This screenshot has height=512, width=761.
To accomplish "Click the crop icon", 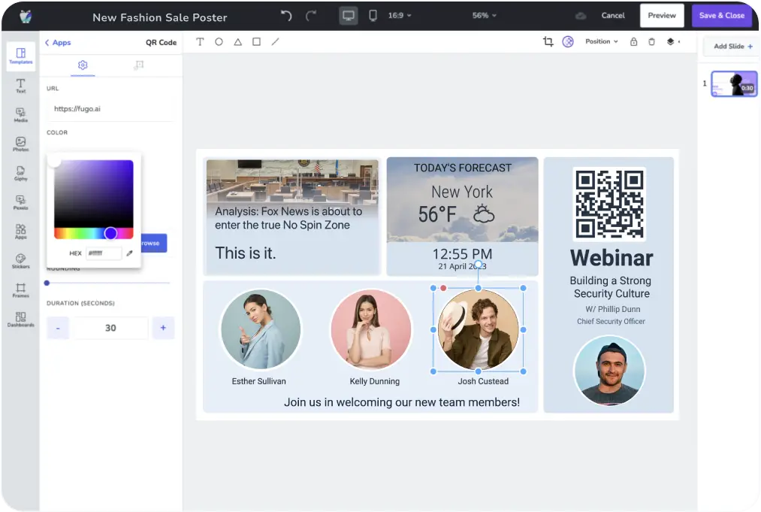I will pyautogui.click(x=548, y=42).
